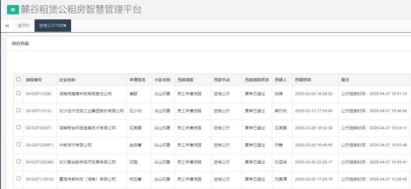Select the checkbox for GXGZF(1210)
Image resolution: width=411 pixels, height=189 pixels.
click(x=19, y=110)
